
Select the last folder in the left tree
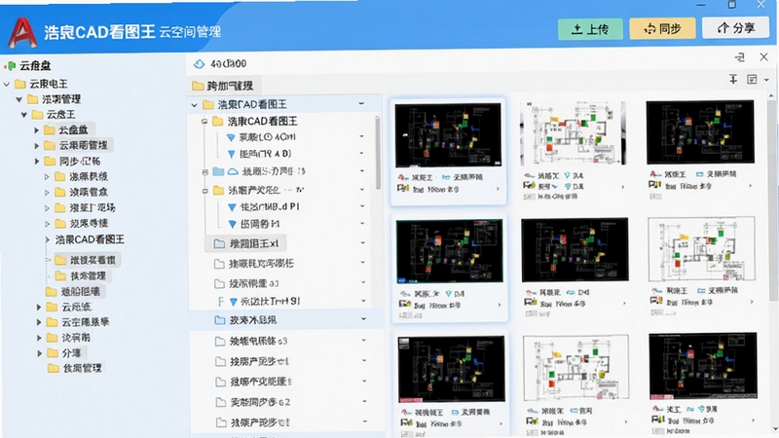pyautogui.click(x=75, y=368)
